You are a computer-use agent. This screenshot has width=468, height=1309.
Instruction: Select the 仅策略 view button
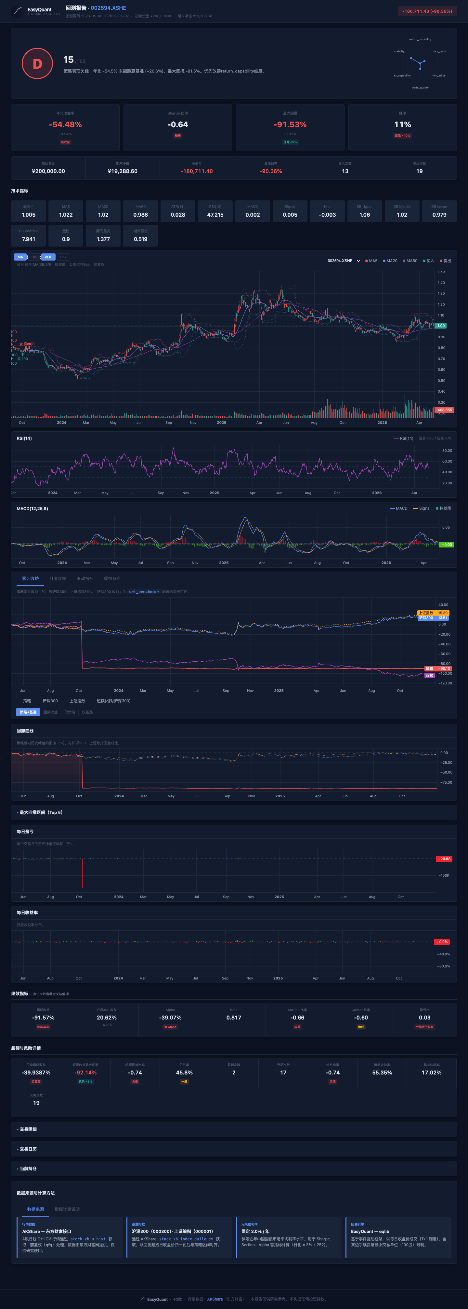[70, 712]
